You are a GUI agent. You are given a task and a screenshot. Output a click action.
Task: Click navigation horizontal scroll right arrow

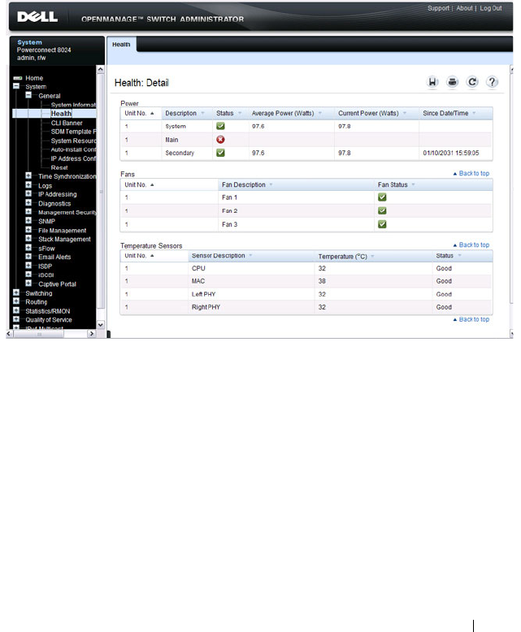click(92, 334)
